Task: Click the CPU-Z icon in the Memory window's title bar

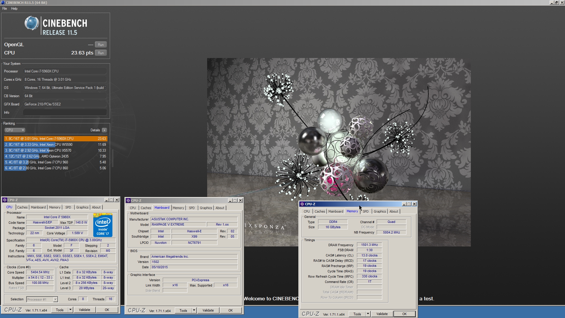Action: click(x=302, y=204)
